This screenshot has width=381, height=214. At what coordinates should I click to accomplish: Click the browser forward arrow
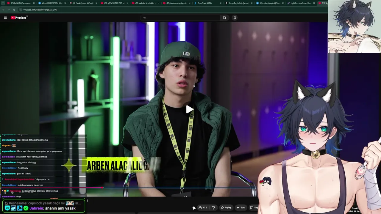point(9,10)
